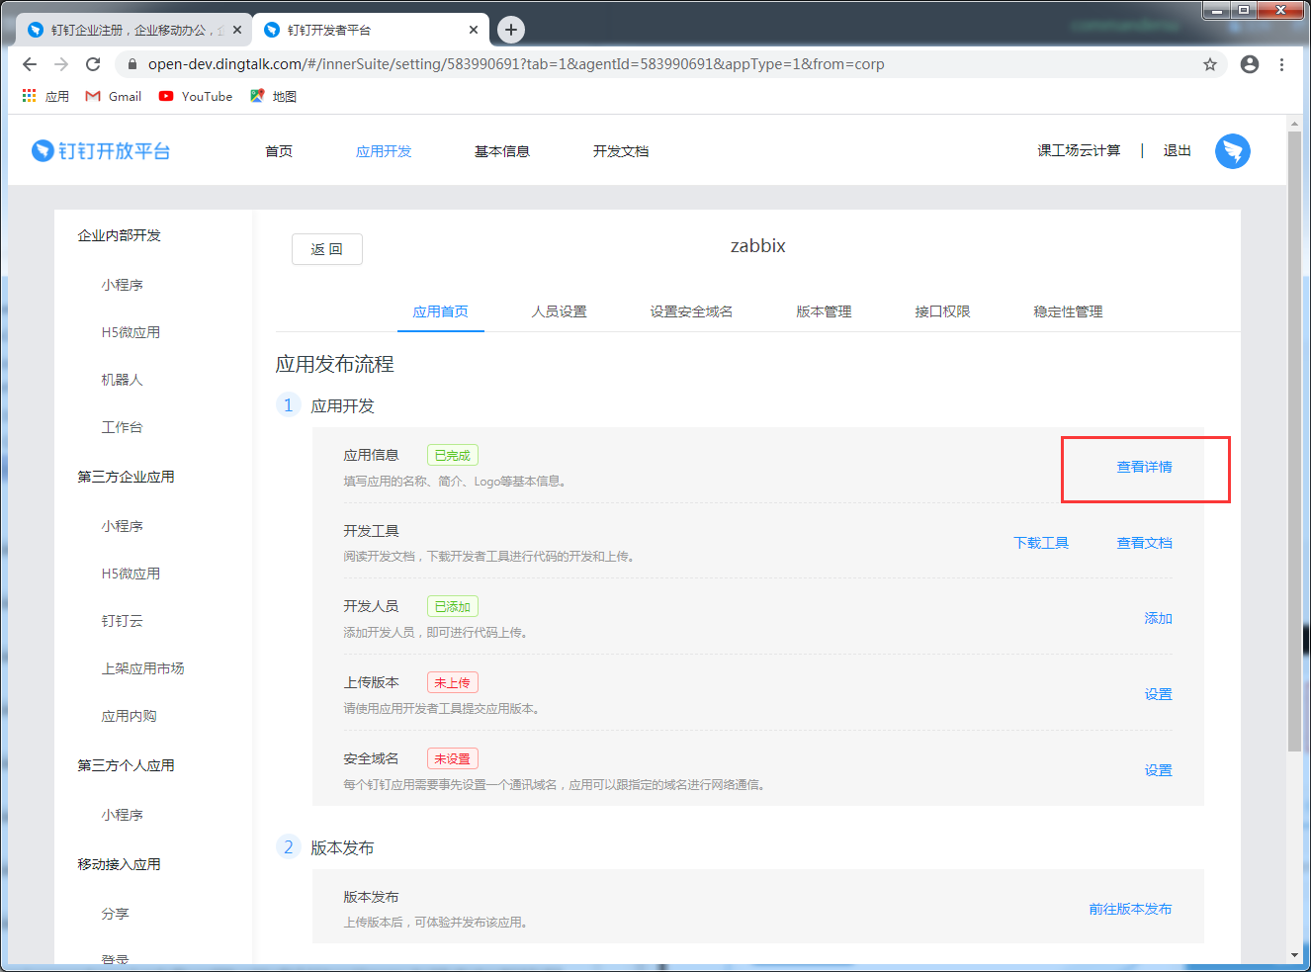The width and height of the screenshot is (1311, 972).
Task: Open 应用内购 in sidebar
Action: [x=130, y=716]
